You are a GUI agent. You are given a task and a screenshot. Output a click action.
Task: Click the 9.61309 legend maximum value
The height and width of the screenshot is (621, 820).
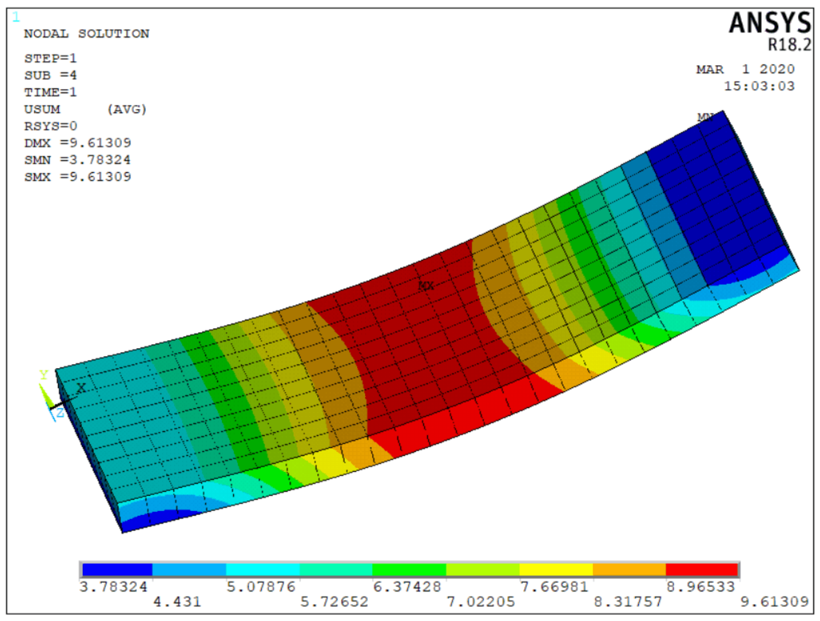pos(774,601)
